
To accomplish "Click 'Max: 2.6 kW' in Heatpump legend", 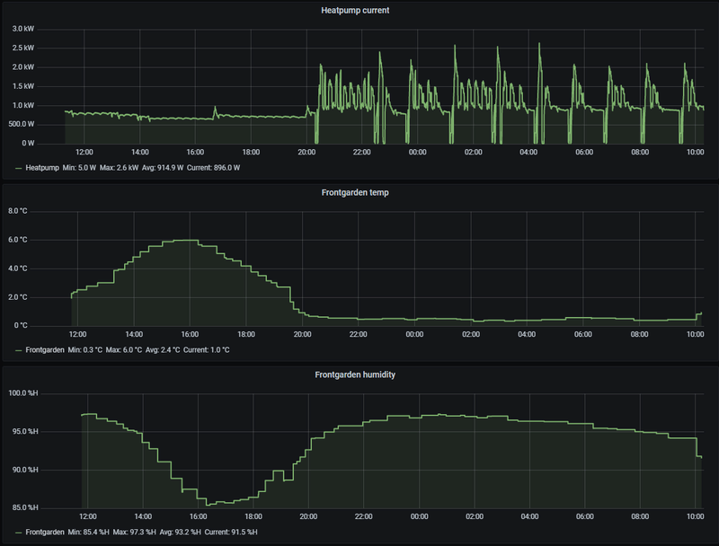I will [119, 168].
